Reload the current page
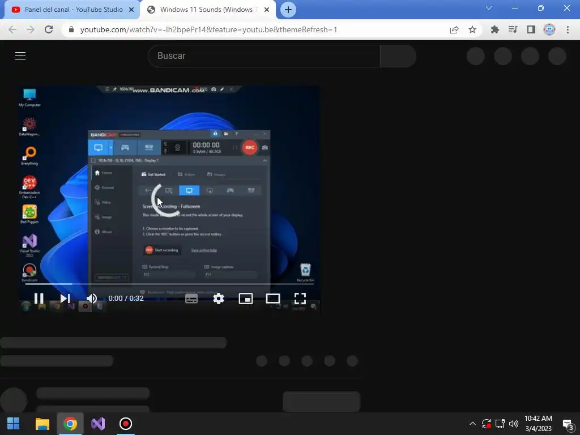This screenshot has height=435, width=580. (x=49, y=29)
